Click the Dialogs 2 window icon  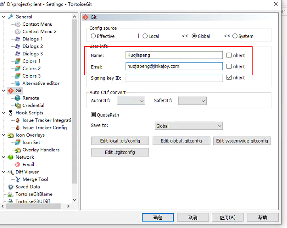[17, 46]
